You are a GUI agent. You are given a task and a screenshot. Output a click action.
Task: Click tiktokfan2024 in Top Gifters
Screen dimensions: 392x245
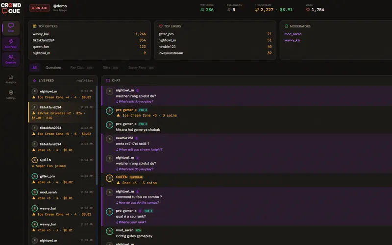click(44, 40)
